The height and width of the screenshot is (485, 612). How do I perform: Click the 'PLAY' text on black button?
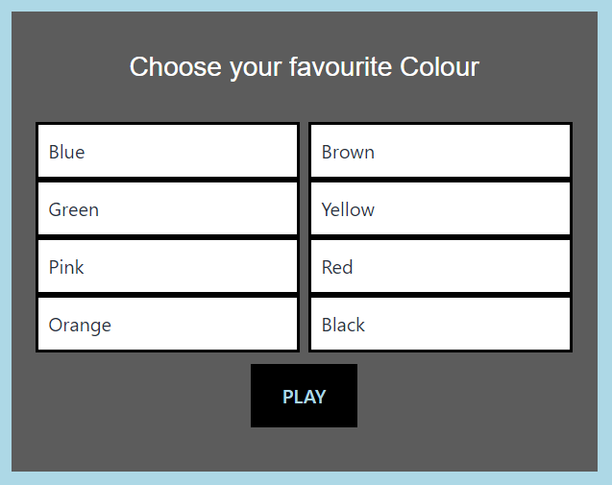(x=304, y=397)
